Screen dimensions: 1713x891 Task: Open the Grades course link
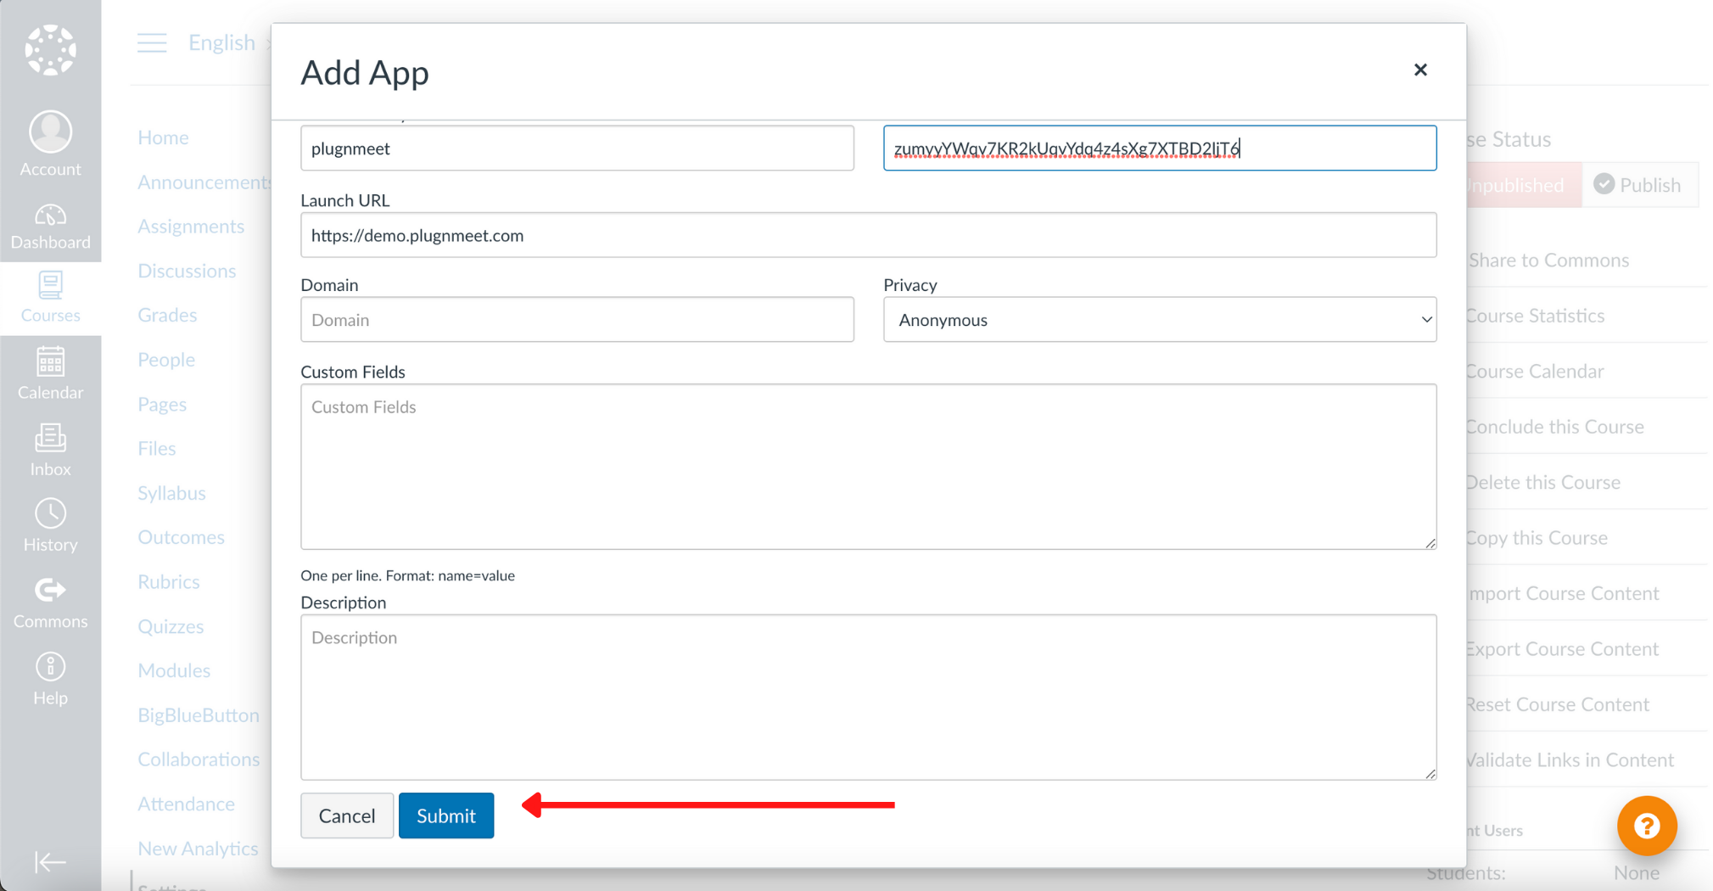[167, 315]
